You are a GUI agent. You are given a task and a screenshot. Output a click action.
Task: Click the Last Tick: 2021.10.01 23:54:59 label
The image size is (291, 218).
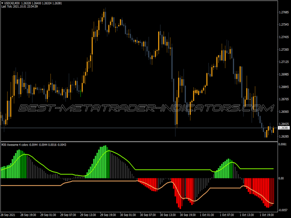click(x=20, y=6)
